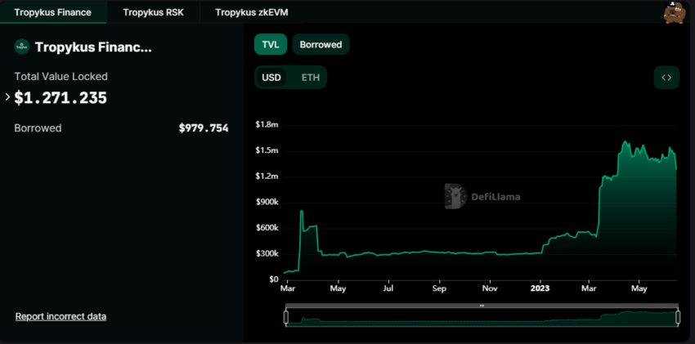695x344 pixels.
Task: Click the Tropykus logo beside protocol name
Action: click(x=21, y=47)
